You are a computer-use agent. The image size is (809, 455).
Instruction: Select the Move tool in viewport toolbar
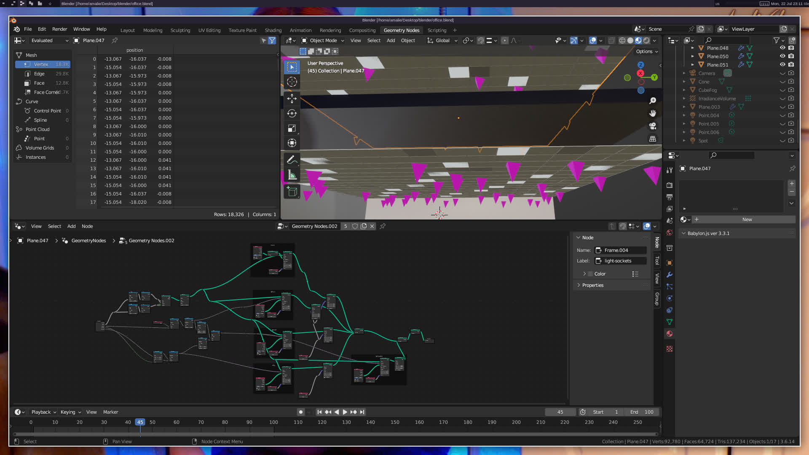(x=292, y=98)
